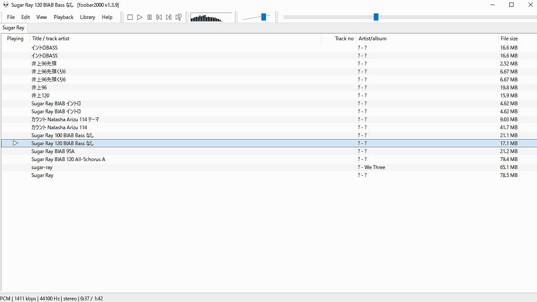Open the Help menu
This screenshot has width=537, height=302.
(x=107, y=17)
